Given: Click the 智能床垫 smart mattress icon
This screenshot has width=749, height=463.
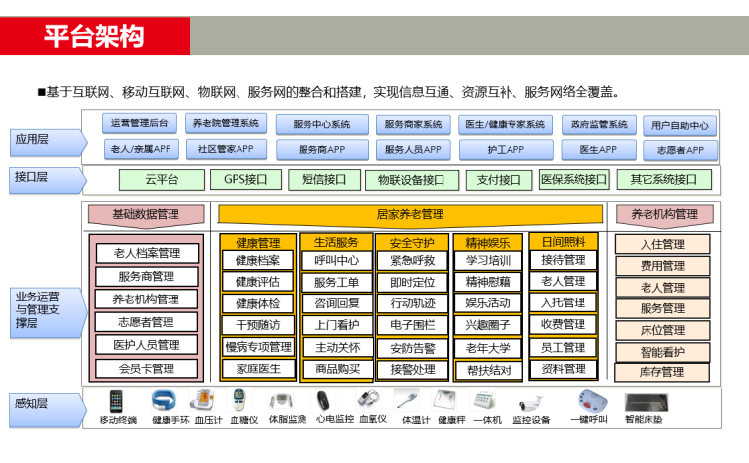Looking at the screenshot, I should click(644, 402).
